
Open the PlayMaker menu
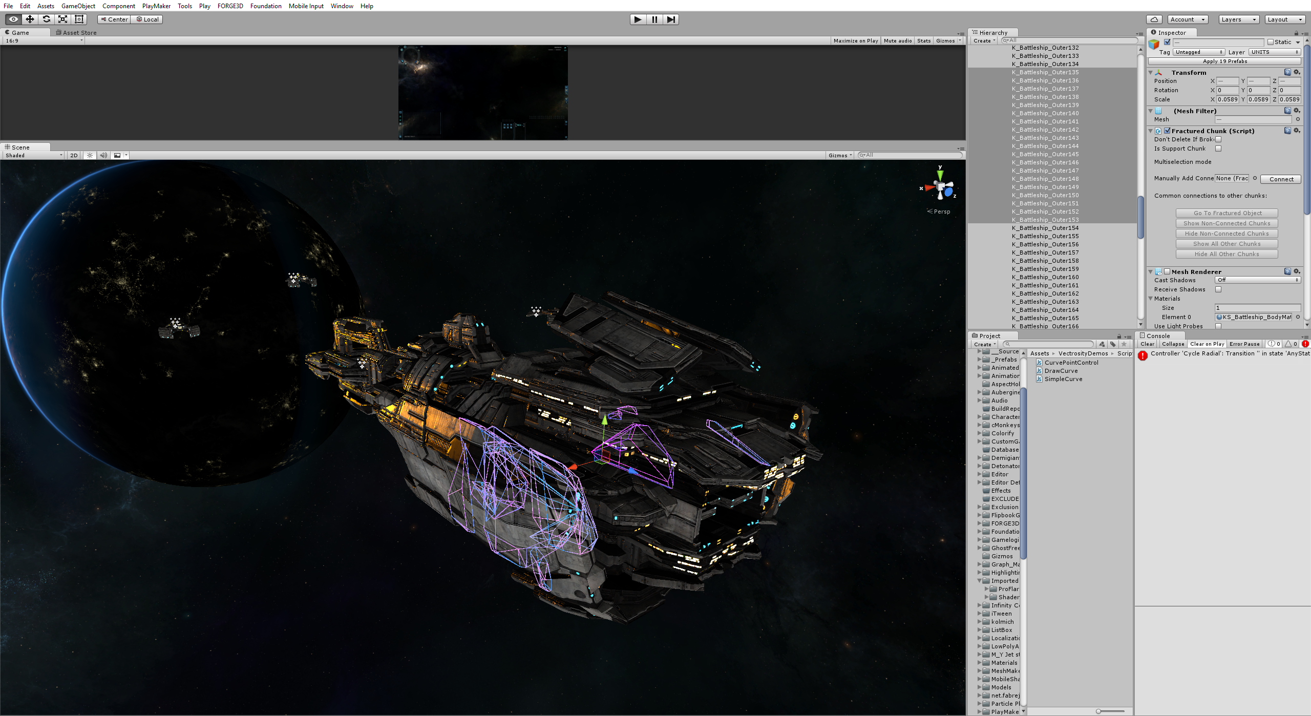point(156,6)
